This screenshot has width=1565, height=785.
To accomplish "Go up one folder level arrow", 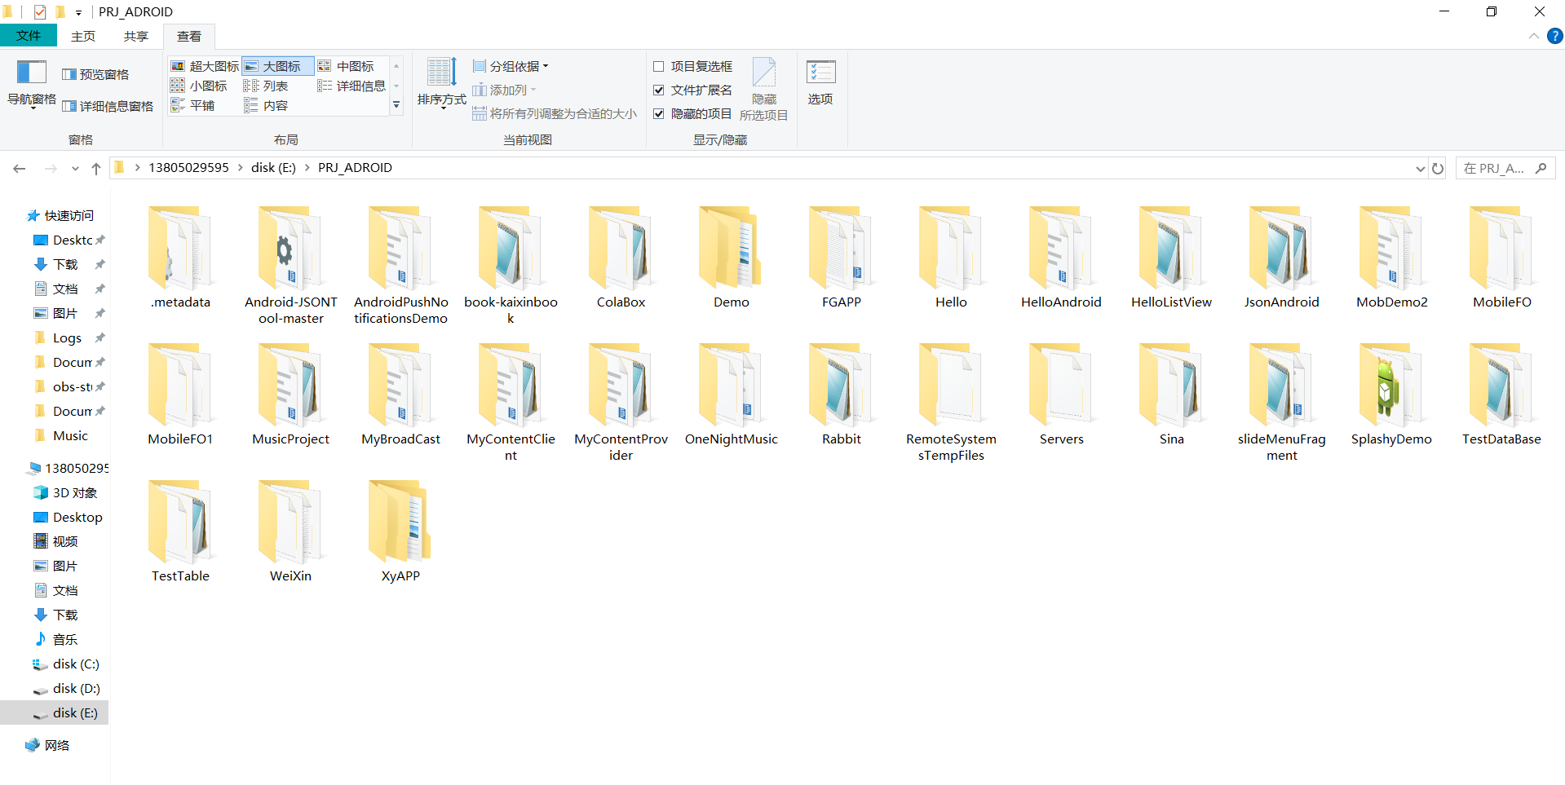I will coord(96,168).
